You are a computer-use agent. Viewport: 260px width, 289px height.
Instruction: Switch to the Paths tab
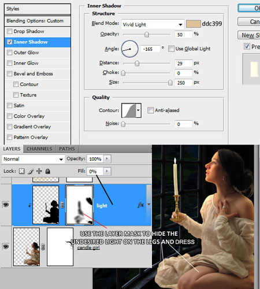click(x=67, y=149)
